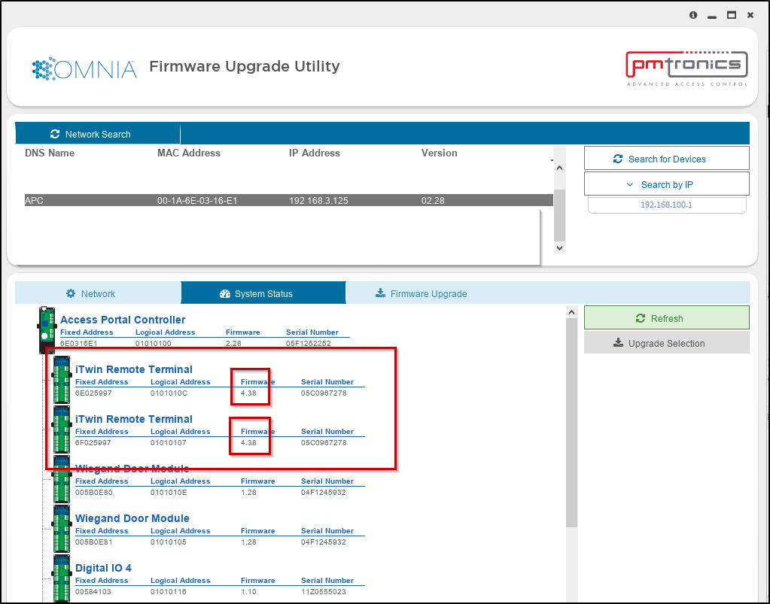Select Digital IO 4 fixed address 00584103
770x604 pixels.
pos(93,591)
